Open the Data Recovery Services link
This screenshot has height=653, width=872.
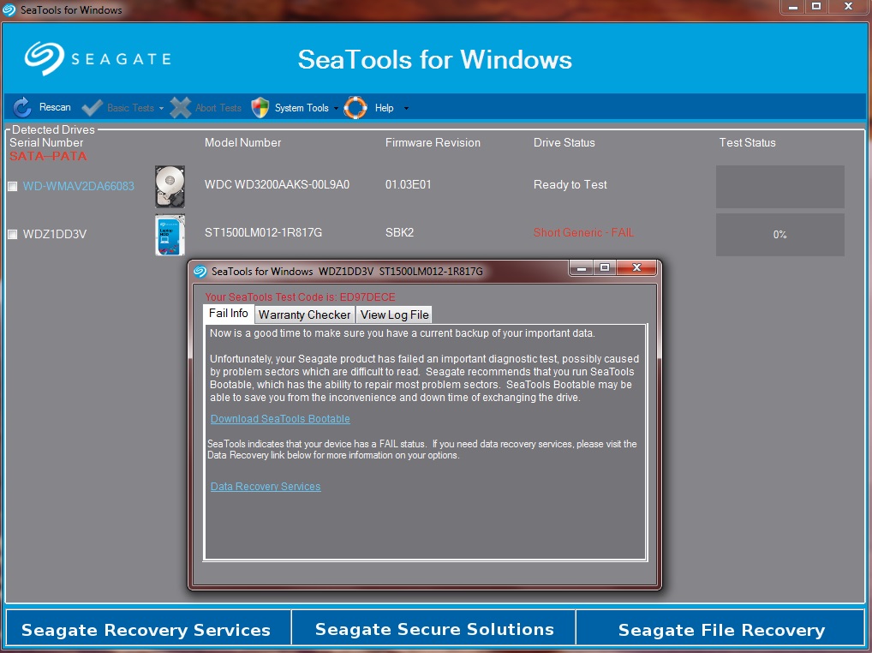[266, 487]
